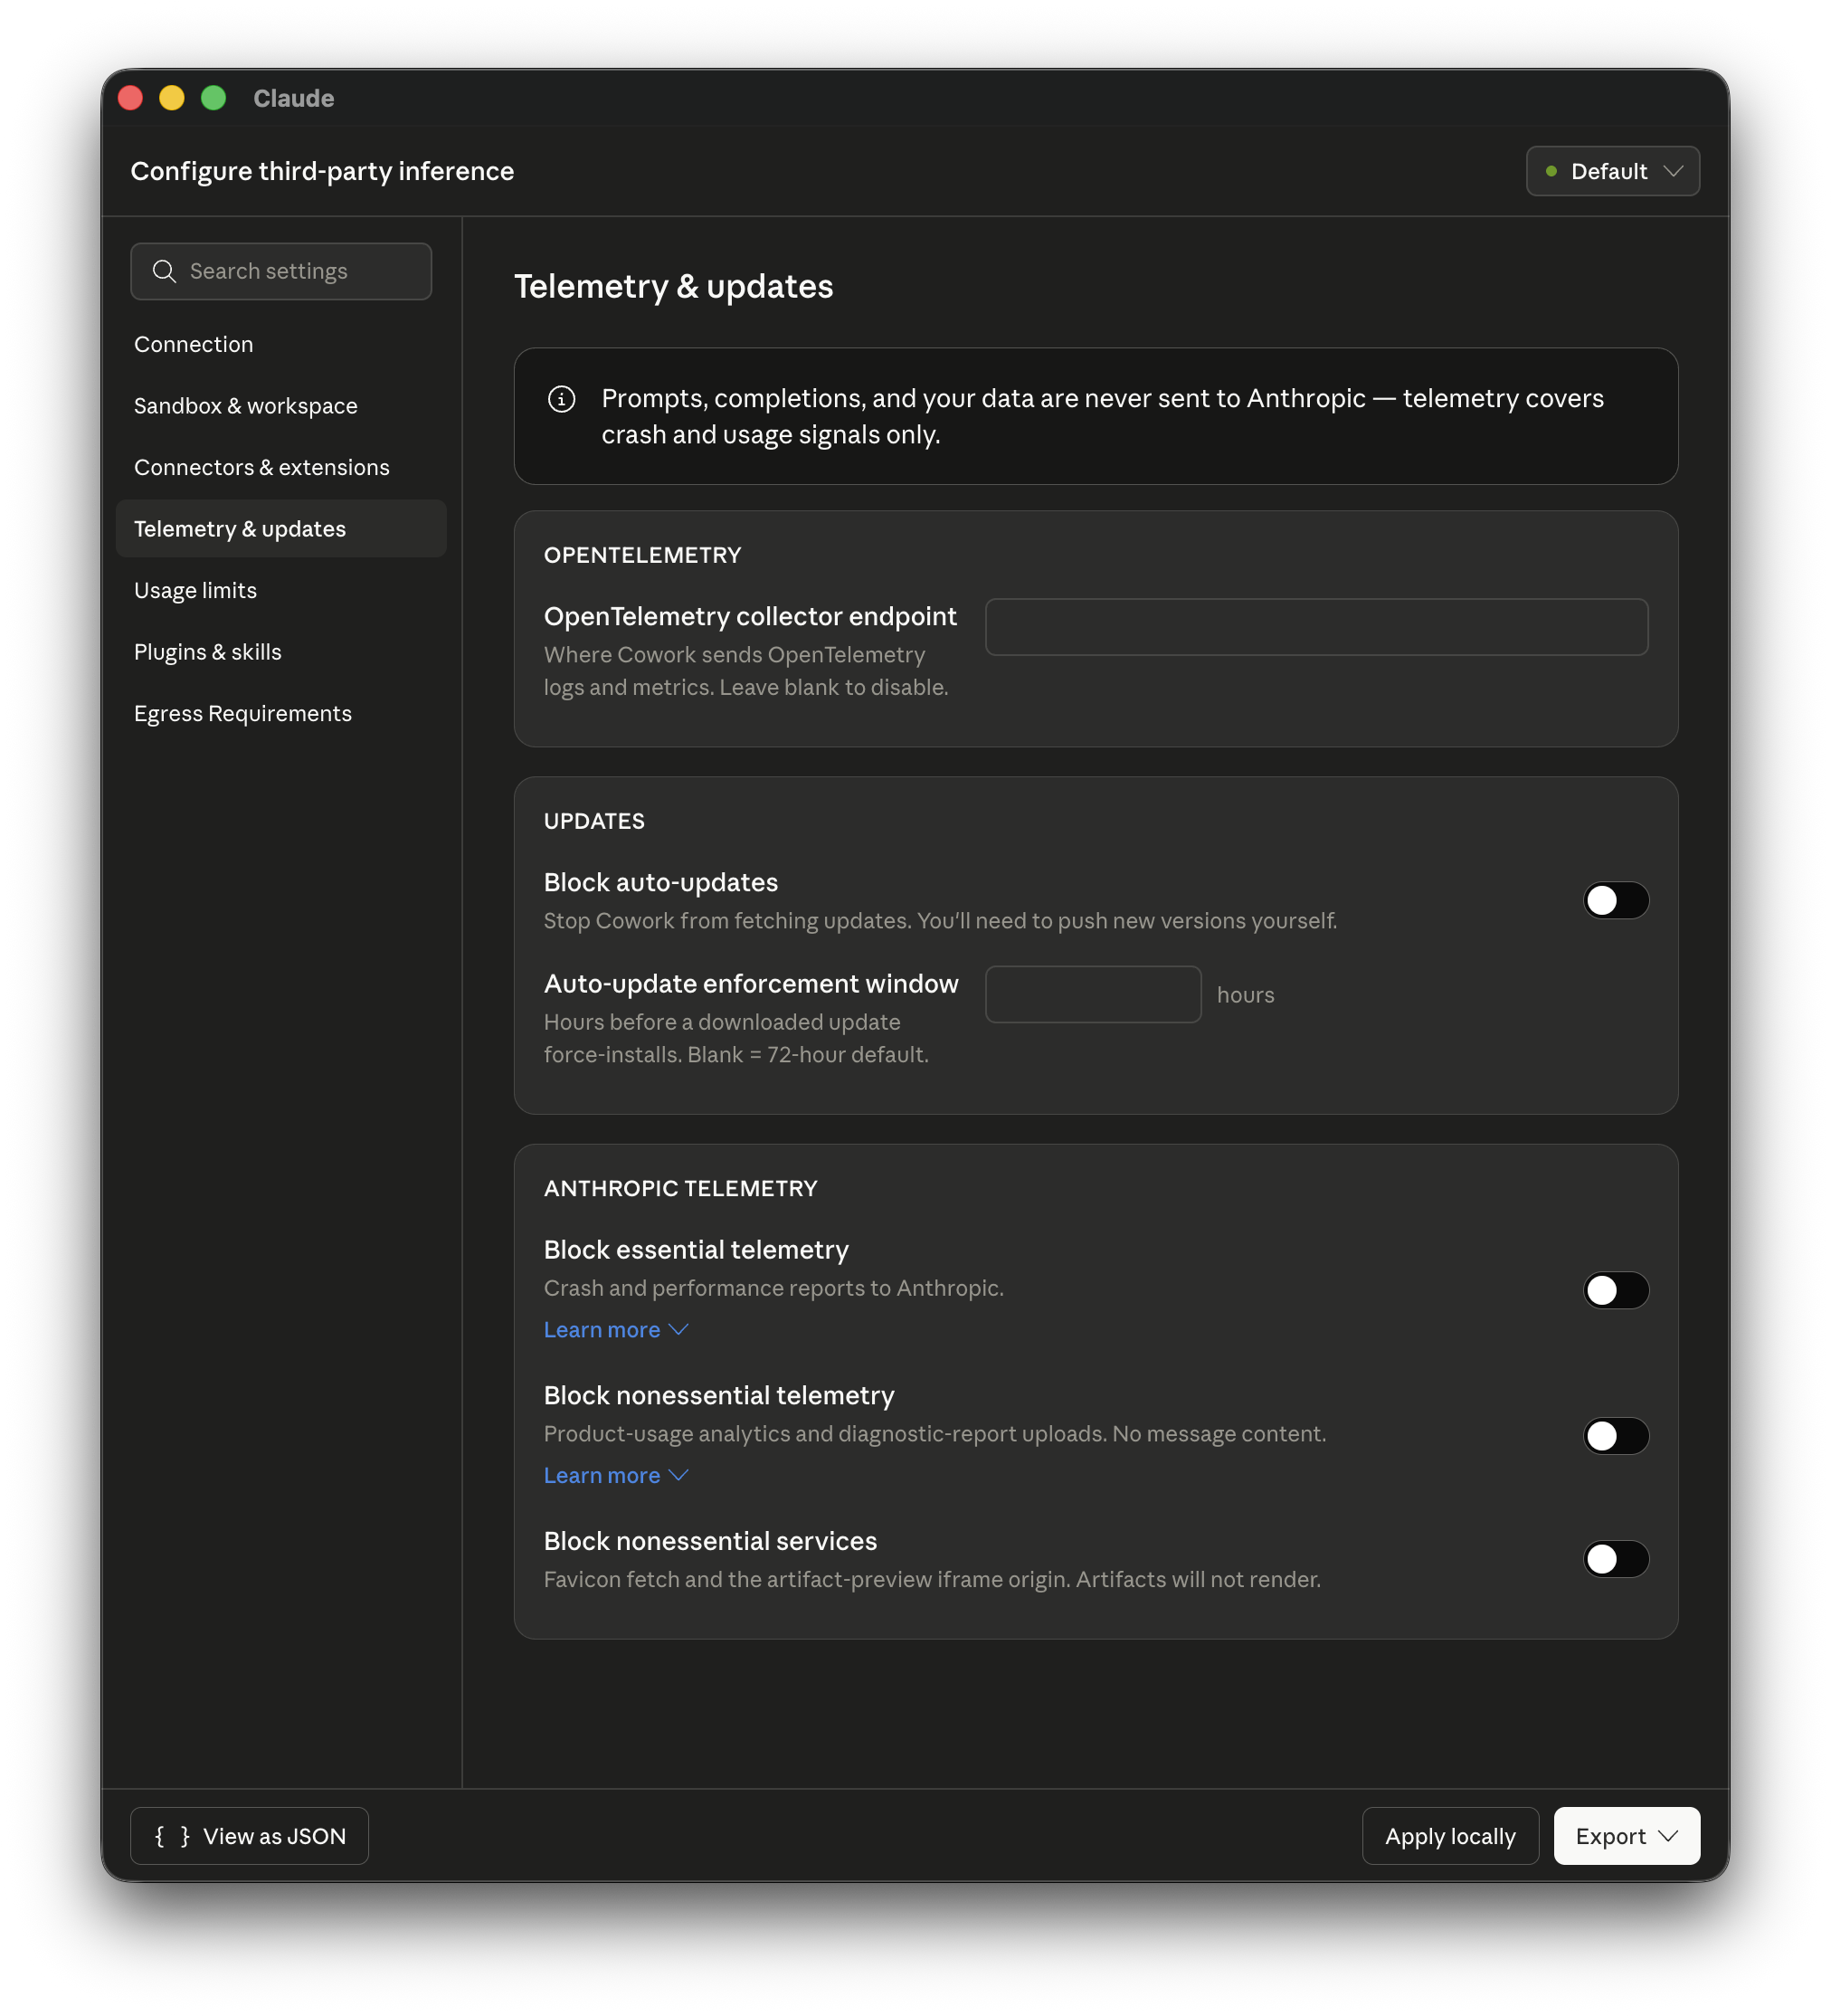Click the yellow minimize window button
The height and width of the screenshot is (2016, 1831).
click(x=172, y=98)
